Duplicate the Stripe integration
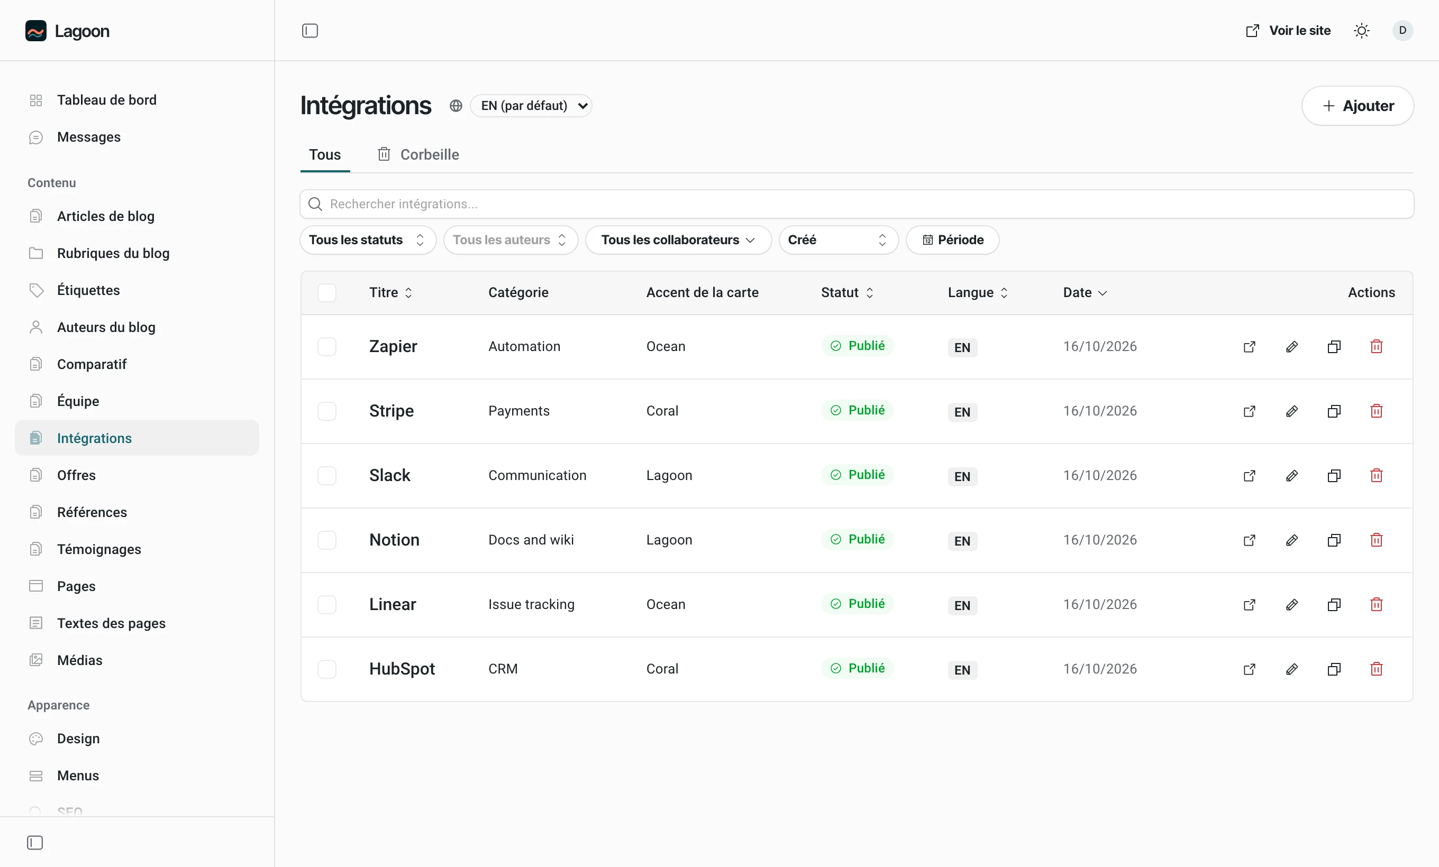This screenshot has width=1439, height=867. point(1334,411)
